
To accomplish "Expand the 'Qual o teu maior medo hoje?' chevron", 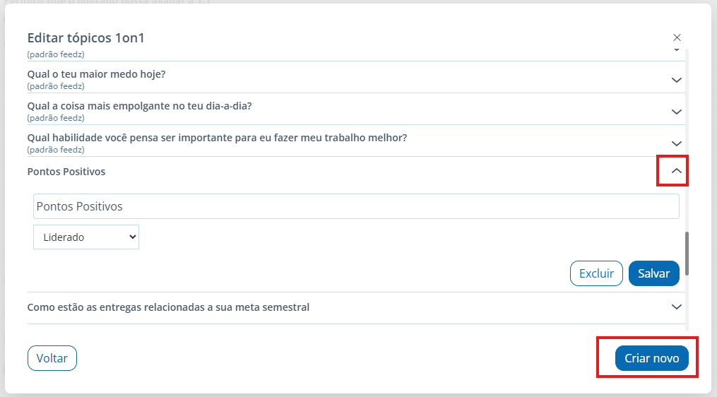I will pyautogui.click(x=676, y=80).
